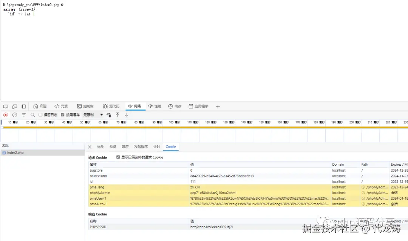Open the 应用程序 (Application) tab
This screenshot has width=408, height=241.
[199, 106]
